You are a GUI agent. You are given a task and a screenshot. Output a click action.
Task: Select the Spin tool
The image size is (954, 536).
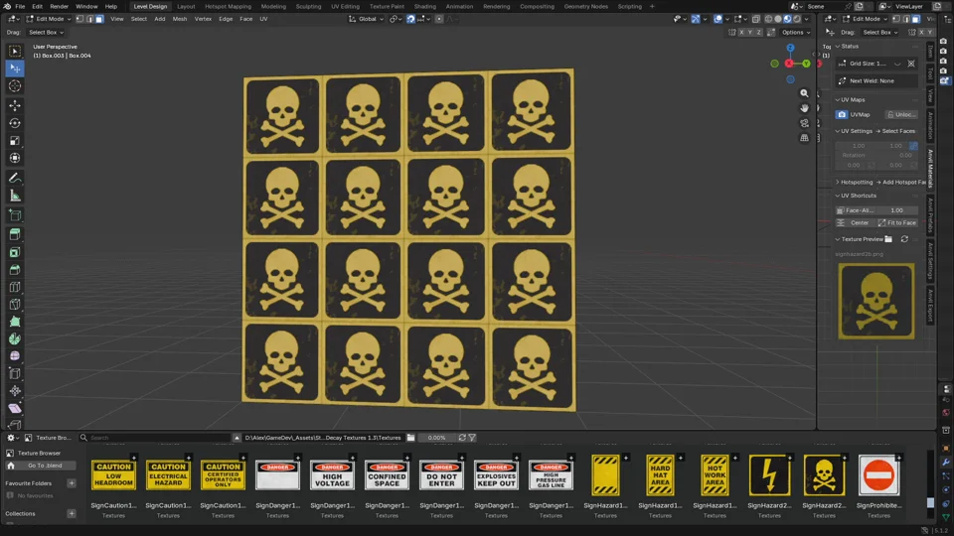(15, 339)
